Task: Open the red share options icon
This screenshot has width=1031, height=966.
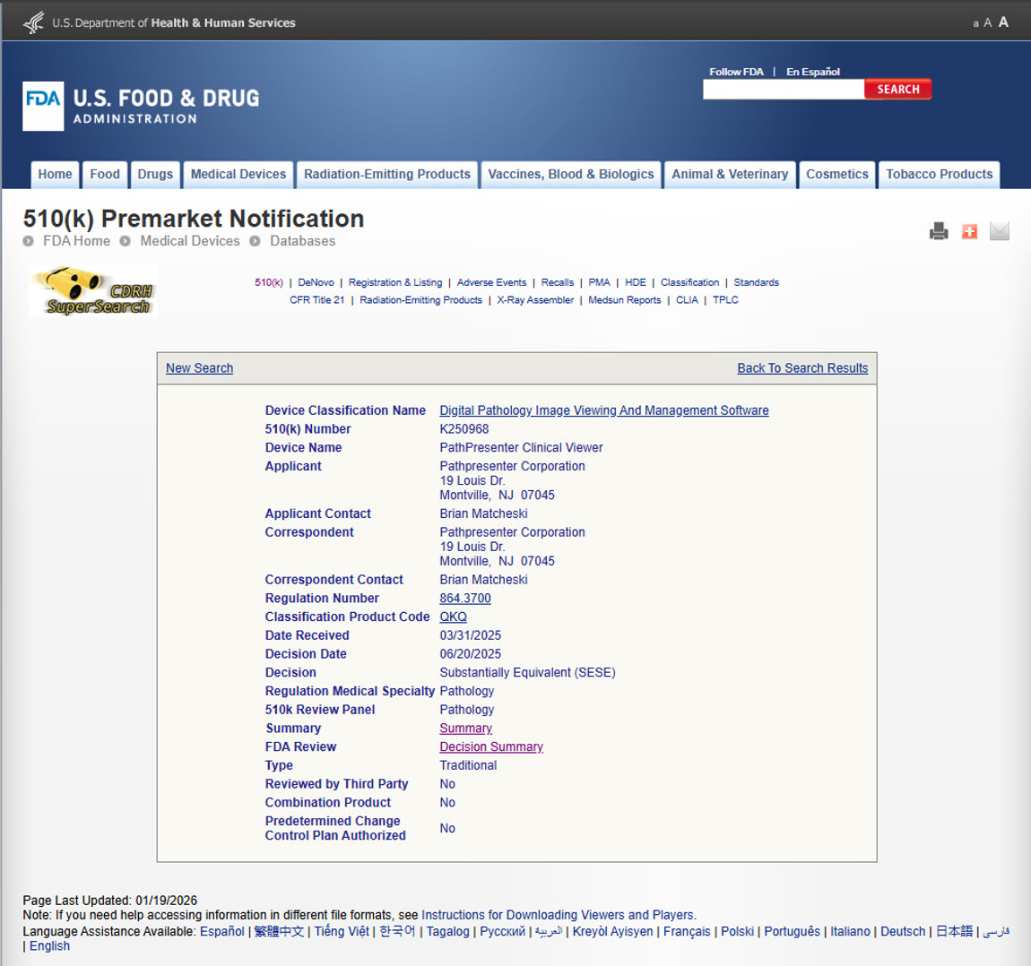Action: pos(969,231)
